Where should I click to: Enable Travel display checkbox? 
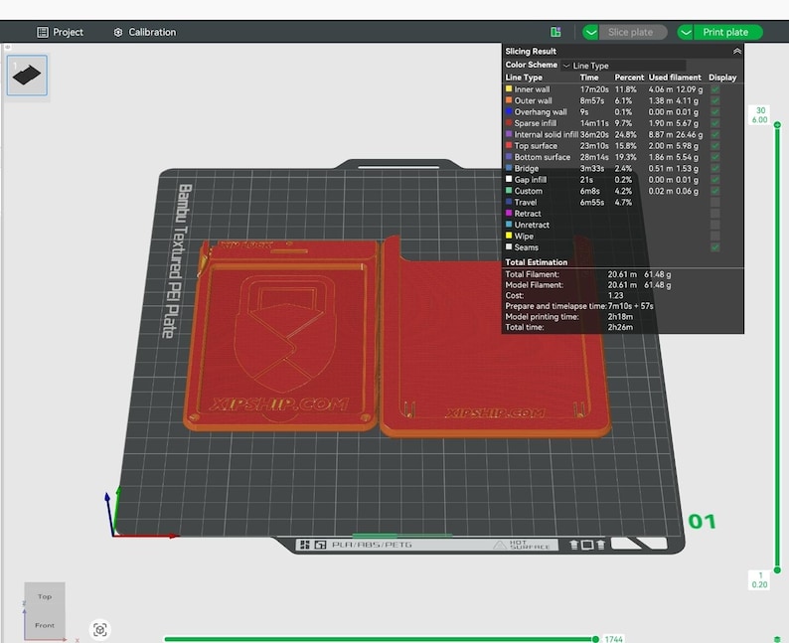tap(715, 203)
